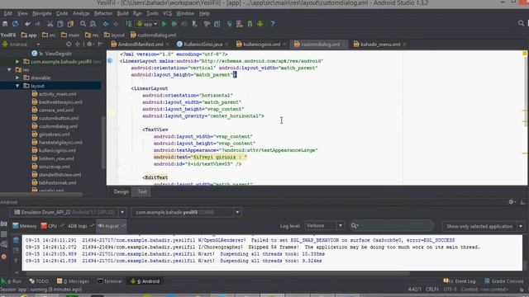529x297 pixels.
Task: Click the red terminate application icon
Action: coord(3,257)
